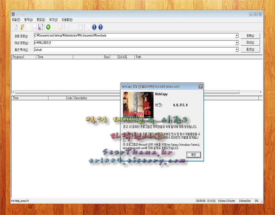Click the 0 bytes / 0 bytes status text

227,201
